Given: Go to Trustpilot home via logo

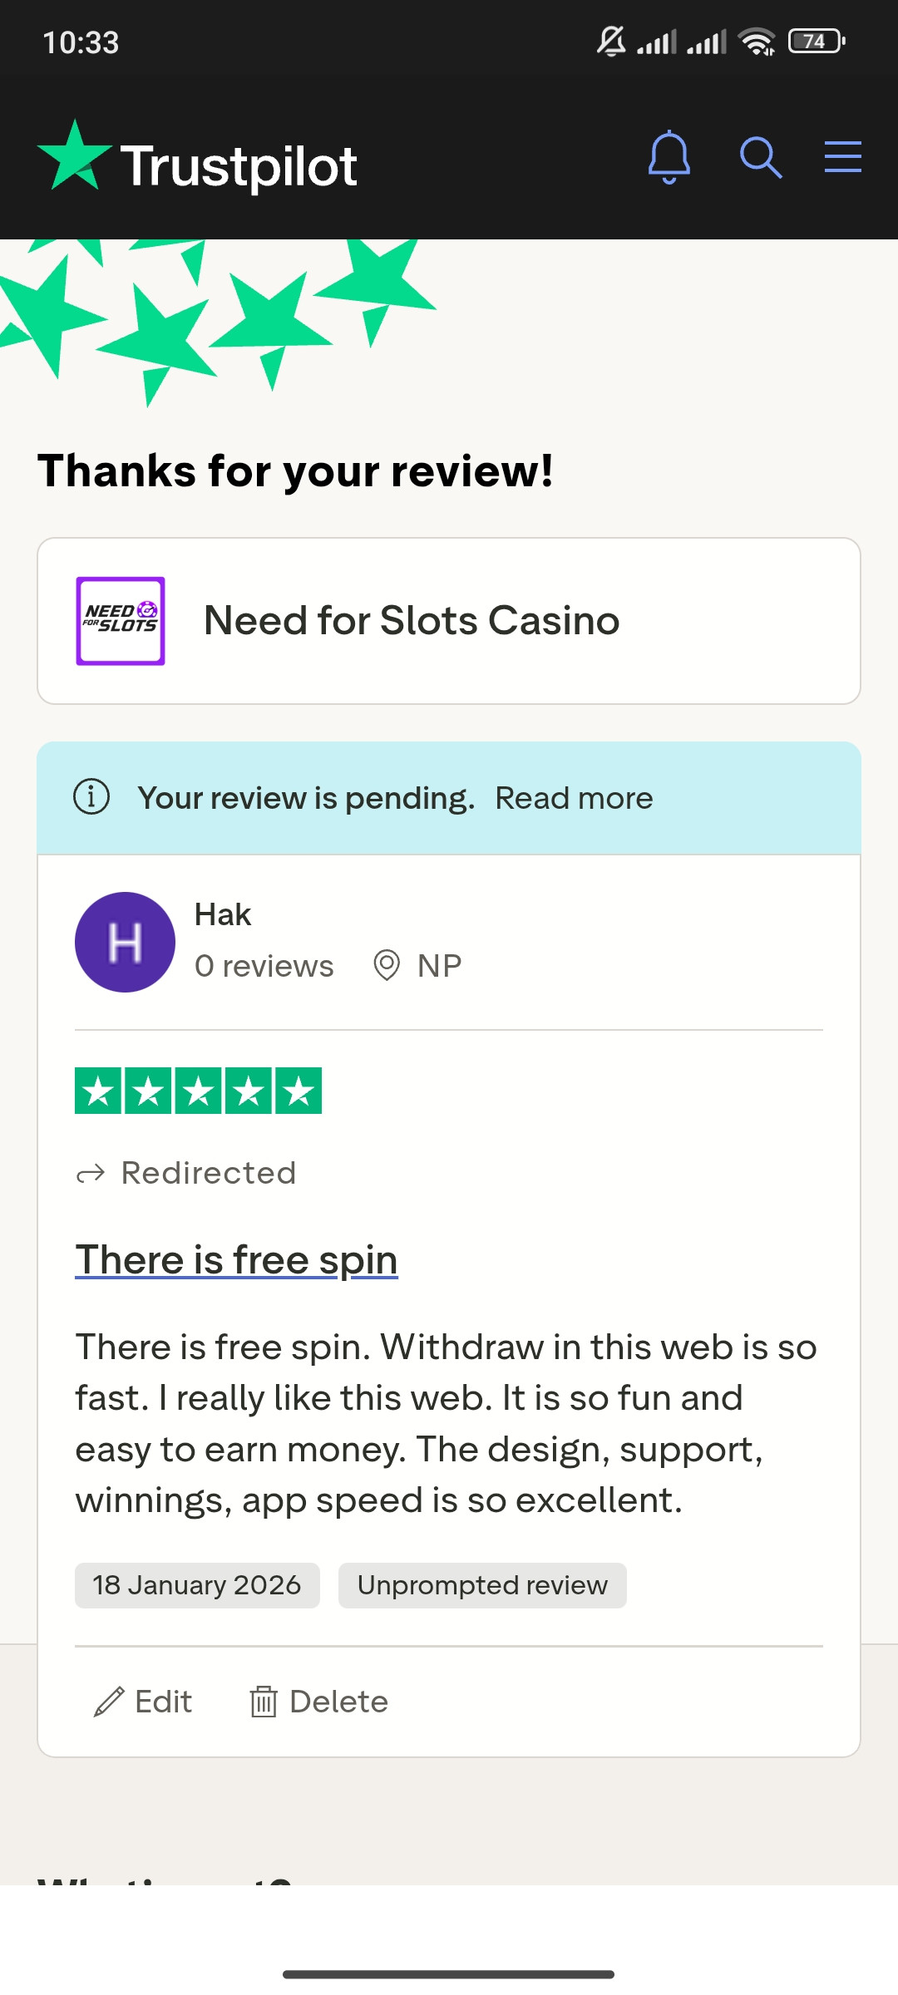Looking at the screenshot, I should click(198, 162).
